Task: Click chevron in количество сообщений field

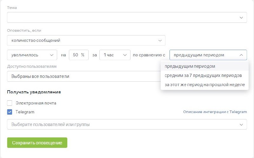Action: [160, 41]
